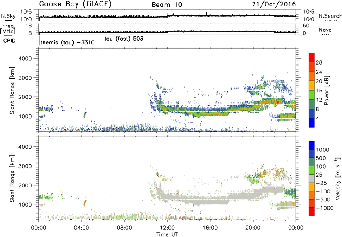Click the noise spike in N.Sky trace
The image size is (342, 237).
point(207,14)
